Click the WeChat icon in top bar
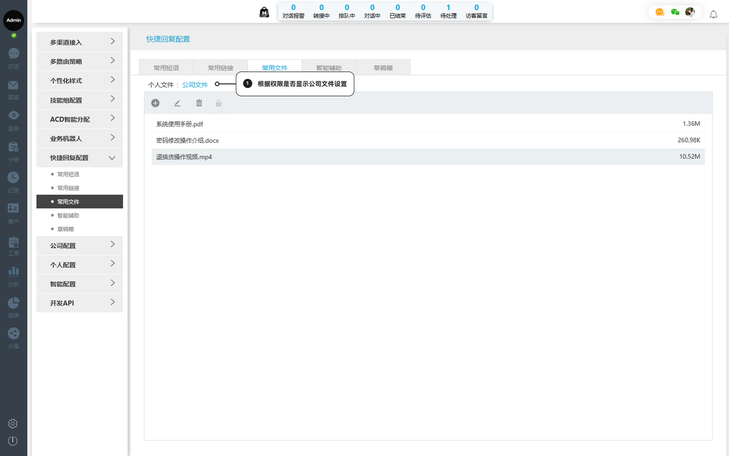 [675, 12]
